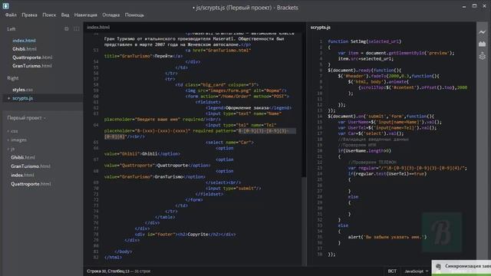Open index.html in project tree
This screenshot has width=491, height=276.
(22, 175)
